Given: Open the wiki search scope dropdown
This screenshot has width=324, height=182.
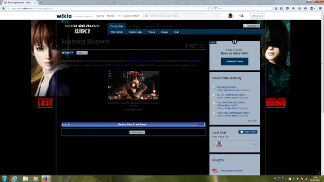Looking at the screenshot, I should click(146, 16).
